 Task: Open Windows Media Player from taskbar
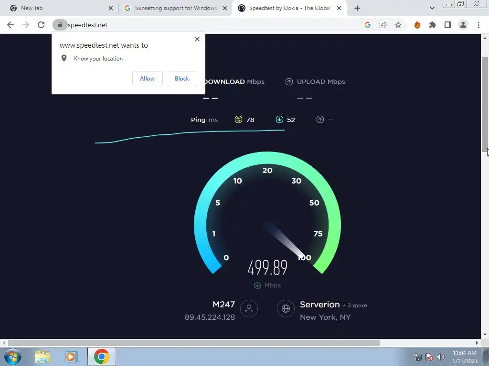(71, 356)
